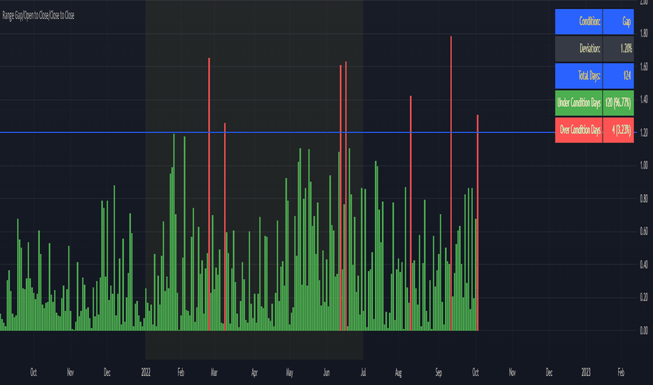Click the green Under Condition Days cell
This screenshot has width=653, height=385.
tap(579, 103)
